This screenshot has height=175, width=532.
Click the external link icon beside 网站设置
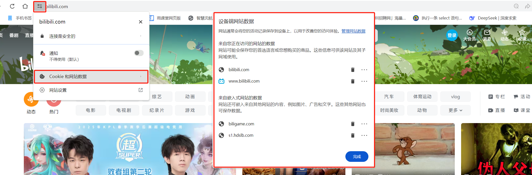pos(141,90)
